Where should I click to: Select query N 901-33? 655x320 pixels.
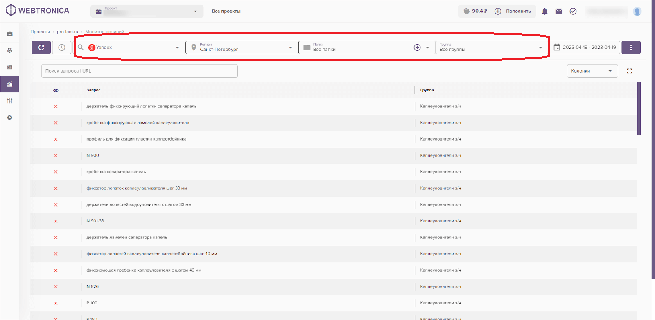tap(95, 221)
